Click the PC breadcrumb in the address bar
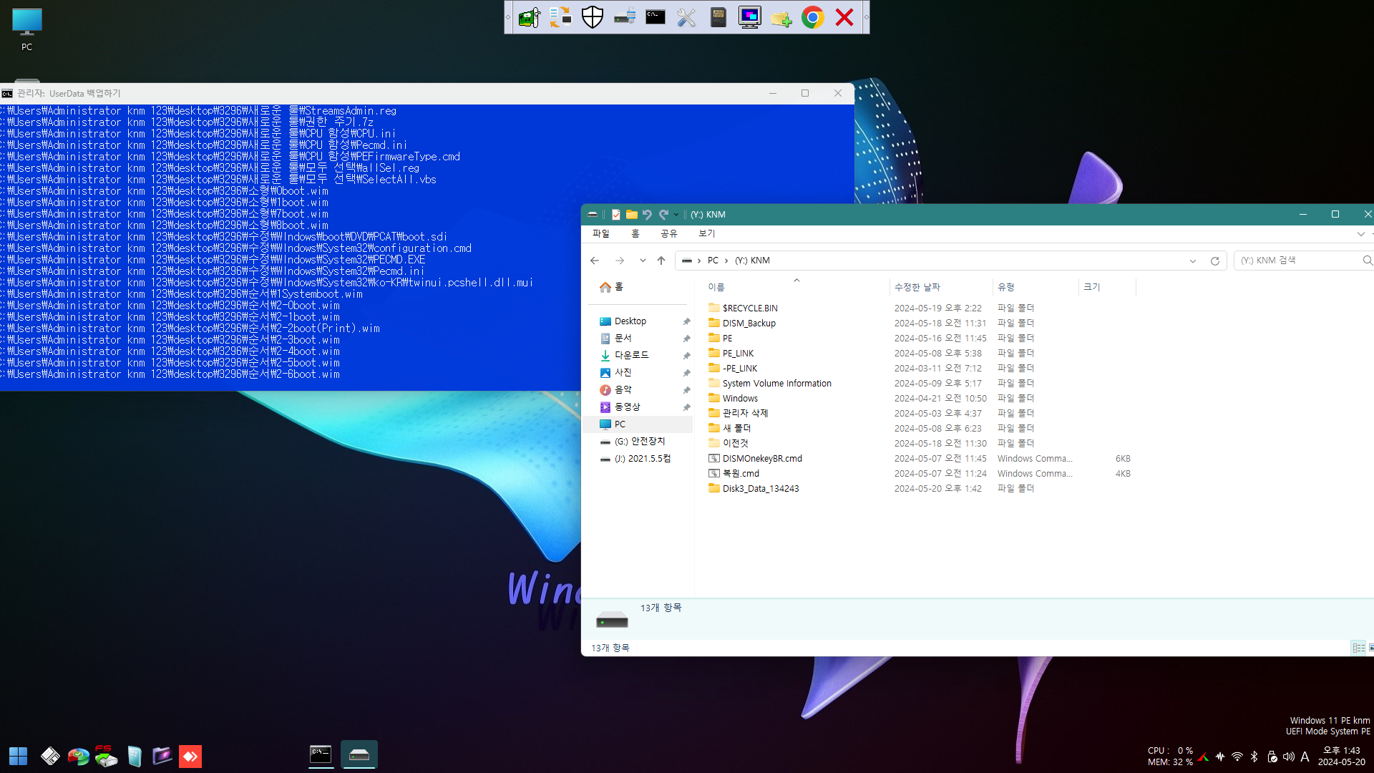The width and height of the screenshot is (1374, 773). click(713, 261)
